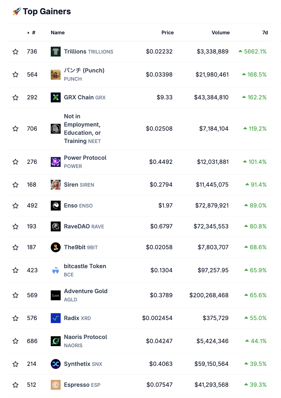This screenshot has height=398, width=281.
Task: Click the RaveDAO eye logo icon
Action: pyautogui.click(x=56, y=226)
